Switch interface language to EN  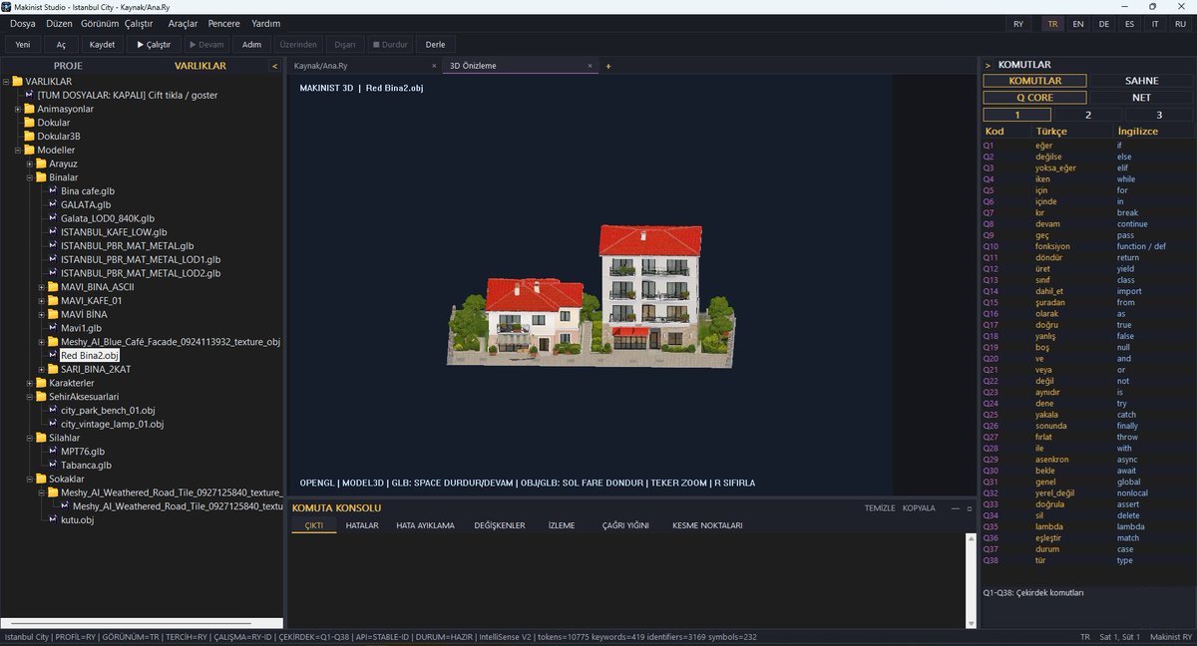click(x=1078, y=23)
